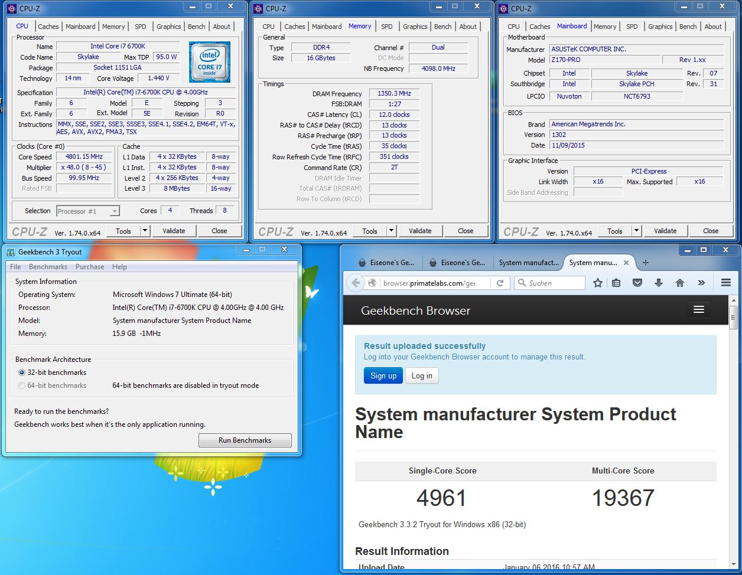Click DRAM Frequency value 1350.3 MHz
The width and height of the screenshot is (742, 575).
coord(395,94)
